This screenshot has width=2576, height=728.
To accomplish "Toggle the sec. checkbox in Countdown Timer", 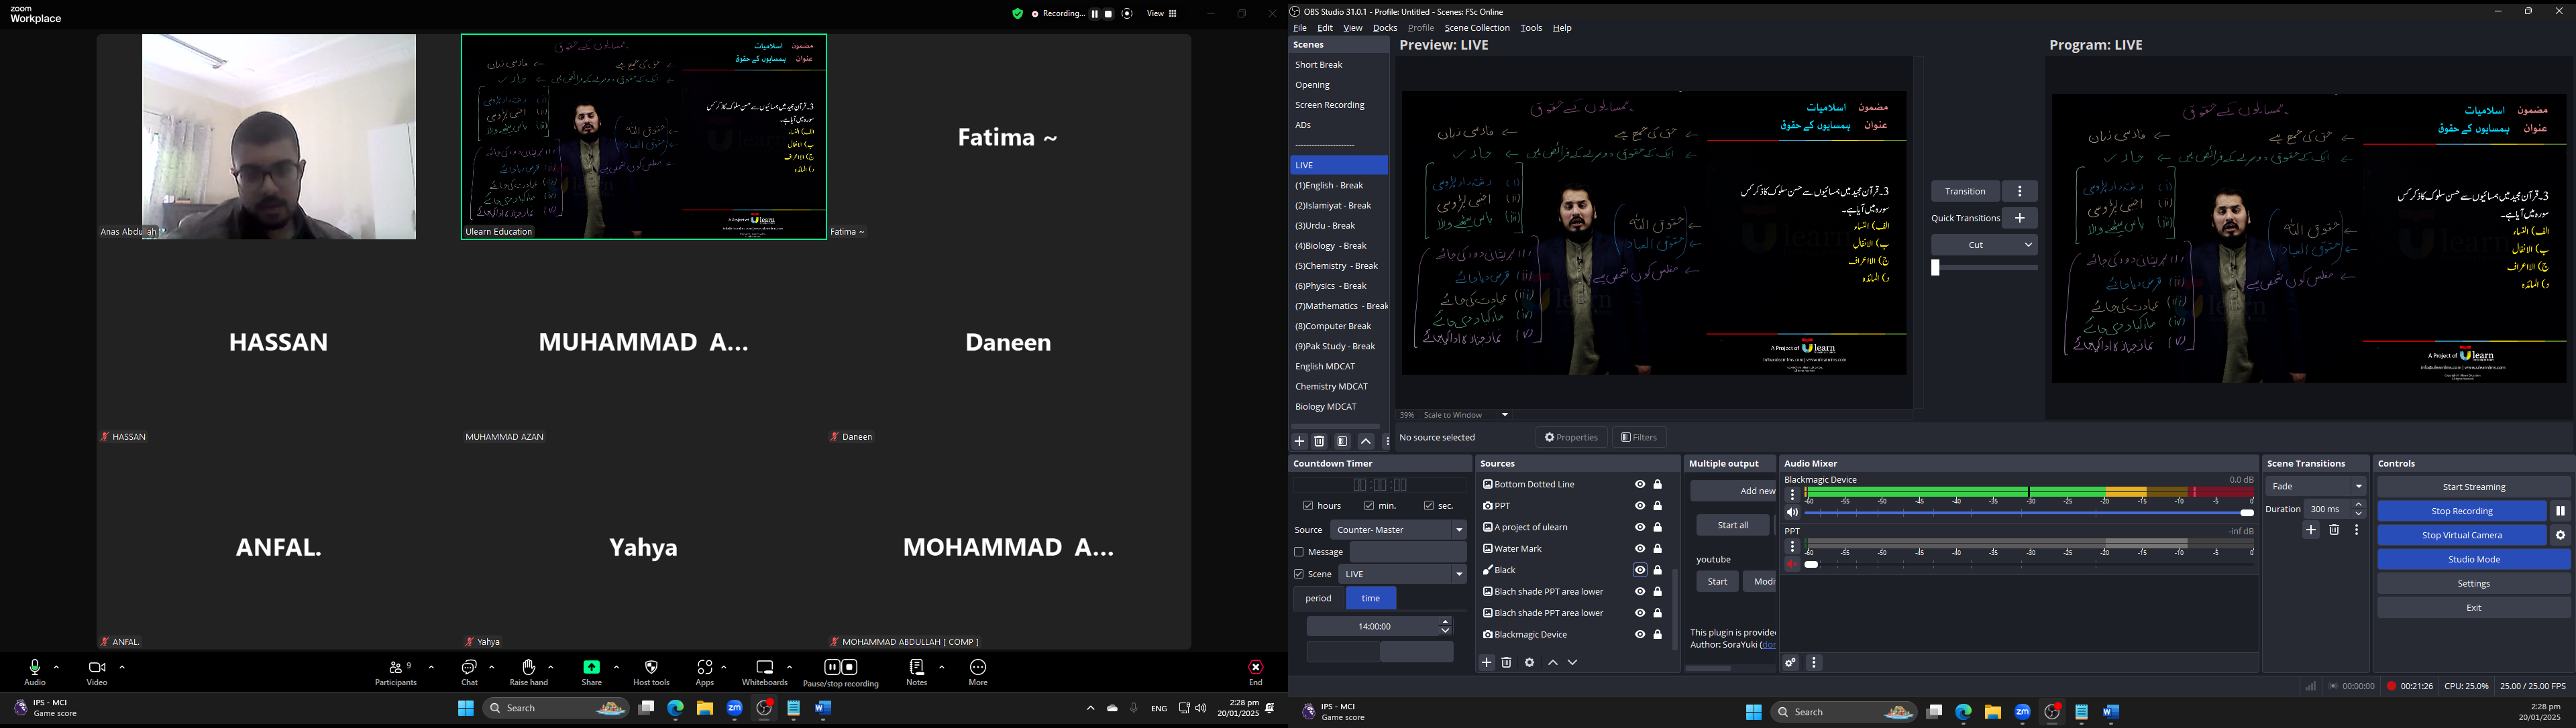I will click(1429, 506).
